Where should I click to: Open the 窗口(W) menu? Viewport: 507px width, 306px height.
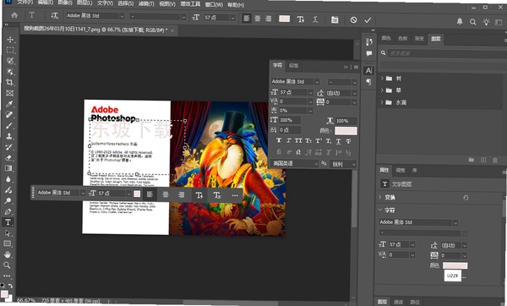click(214, 4)
